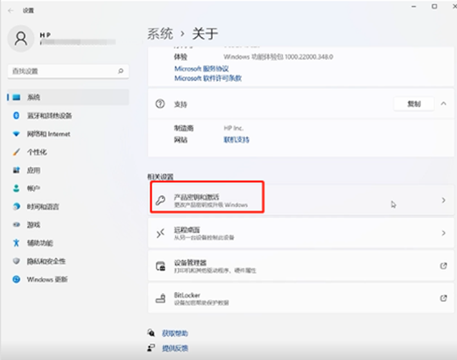Expand 远程桌面 using right chevron
The width and height of the screenshot is (457, 360).
(443, 233)
